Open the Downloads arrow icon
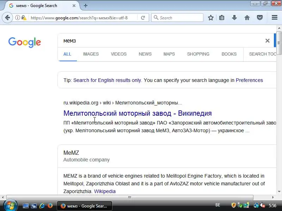This screenshot has width=282, height=211. point(234,18)
